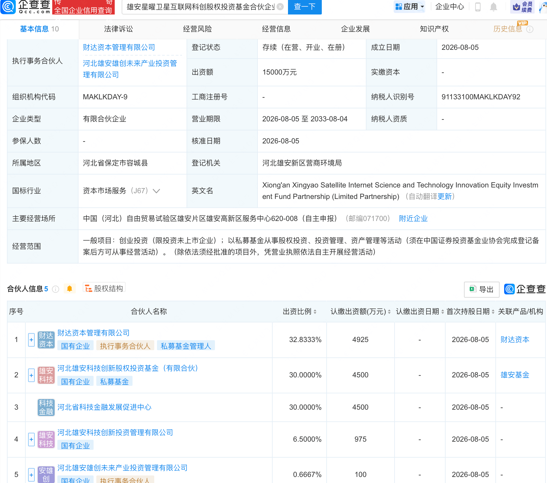Click the 安雄创 logo in row 5
This screenshot has height=483, width=547.
point(46,475)
